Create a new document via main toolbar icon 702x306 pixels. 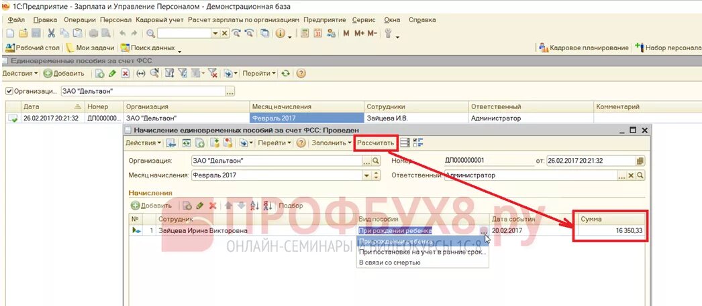10,33
